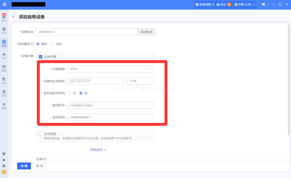Open the 安全 security sidebar icon
Screen dimensions: 291x178
tap(4, 81)
